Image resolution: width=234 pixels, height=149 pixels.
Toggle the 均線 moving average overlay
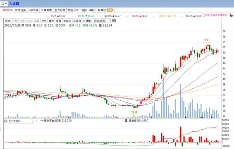[7, 21]
